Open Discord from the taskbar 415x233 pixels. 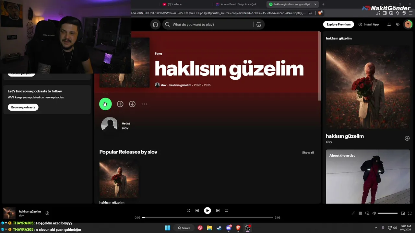click(229, 228)
